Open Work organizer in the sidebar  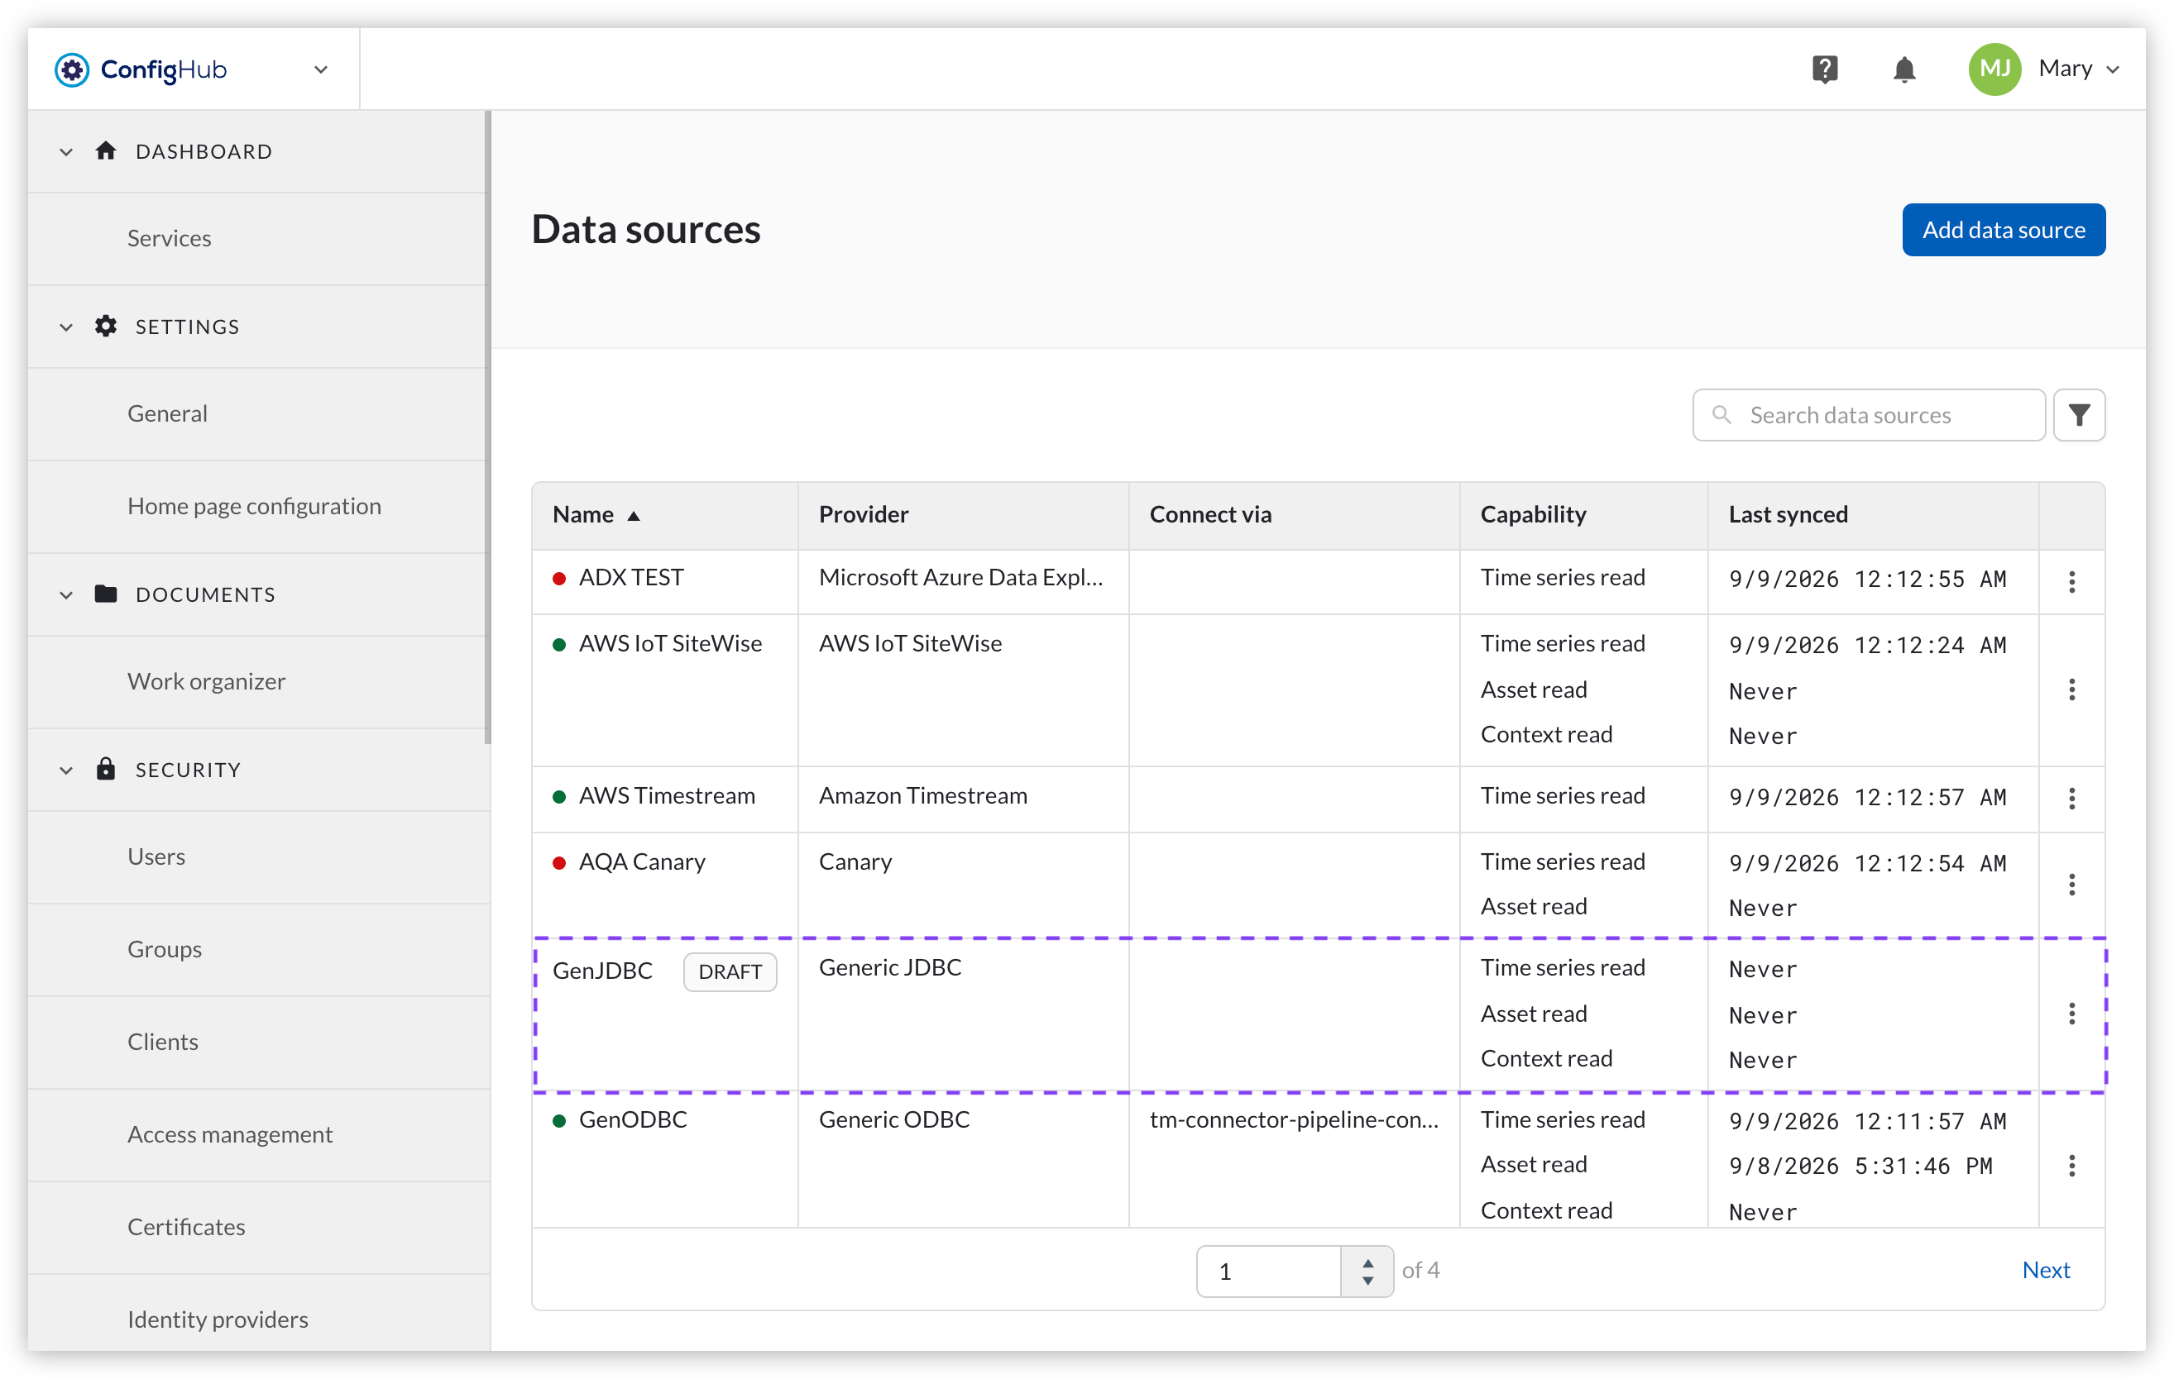point(206,681)
